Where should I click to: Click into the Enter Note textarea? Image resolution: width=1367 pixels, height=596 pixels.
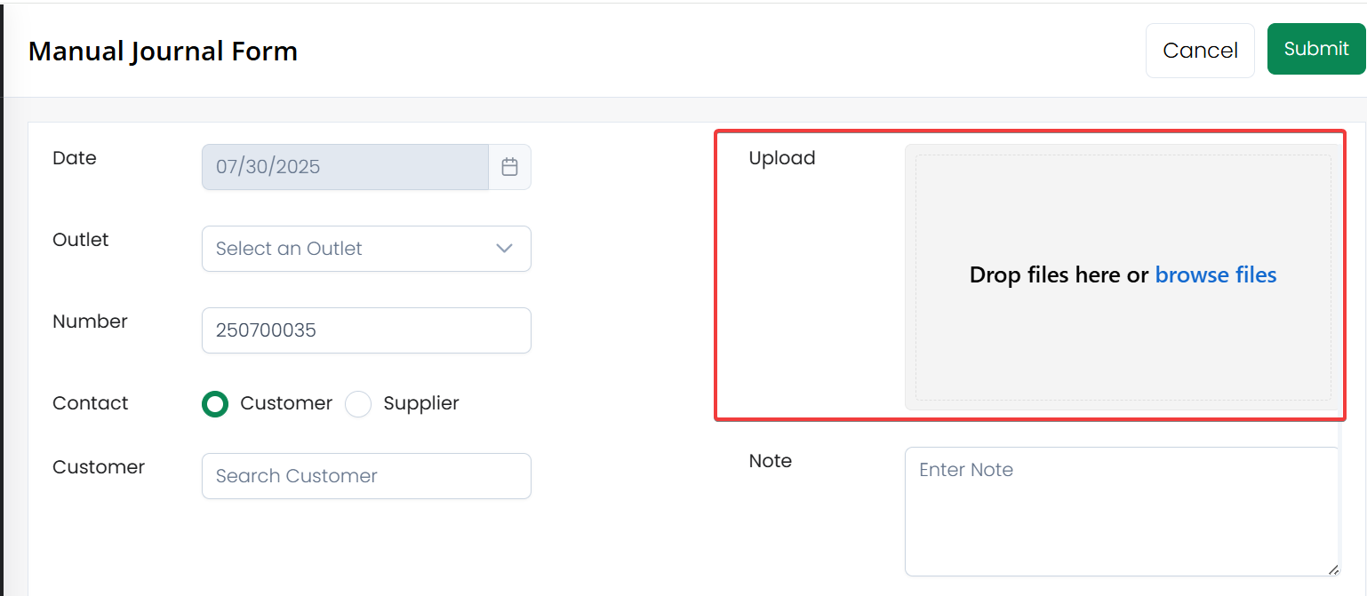pos(1122,512)
